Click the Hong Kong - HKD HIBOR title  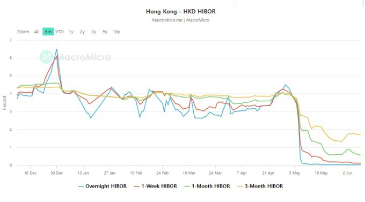[x=181, y=11]
